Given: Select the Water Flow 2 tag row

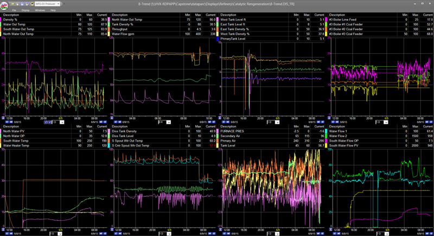Looking at the screenshot, I should click(x=380, y=136).
